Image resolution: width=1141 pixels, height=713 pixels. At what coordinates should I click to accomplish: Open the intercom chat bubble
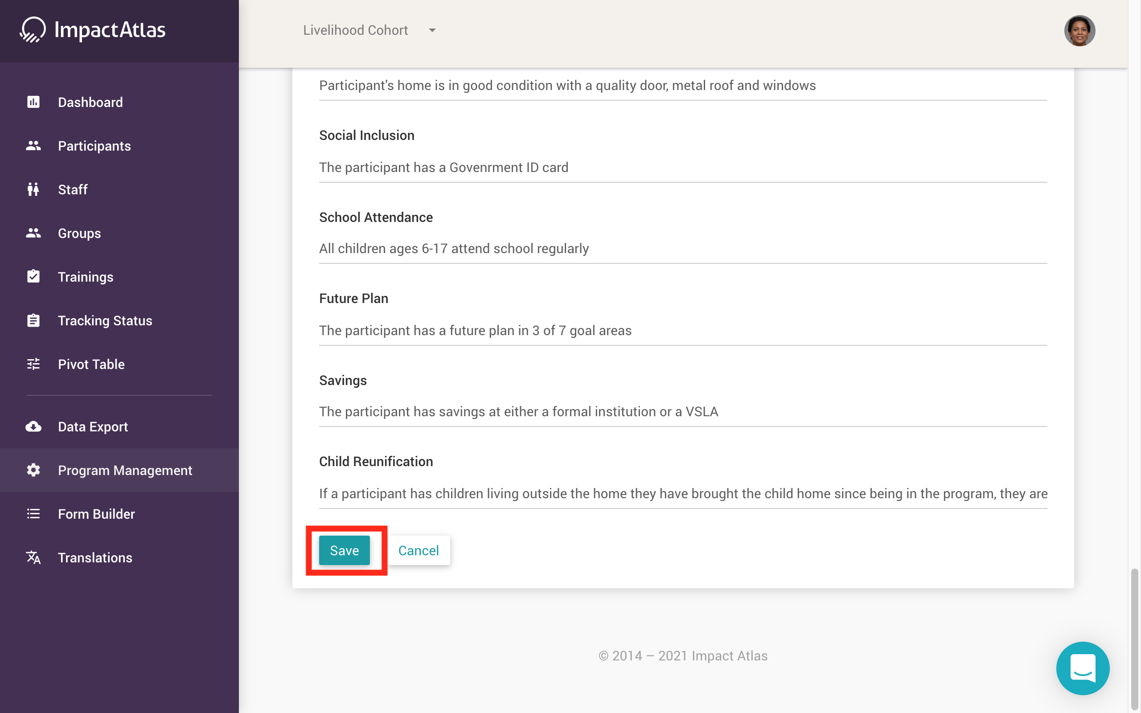[x=1083, y=668]
